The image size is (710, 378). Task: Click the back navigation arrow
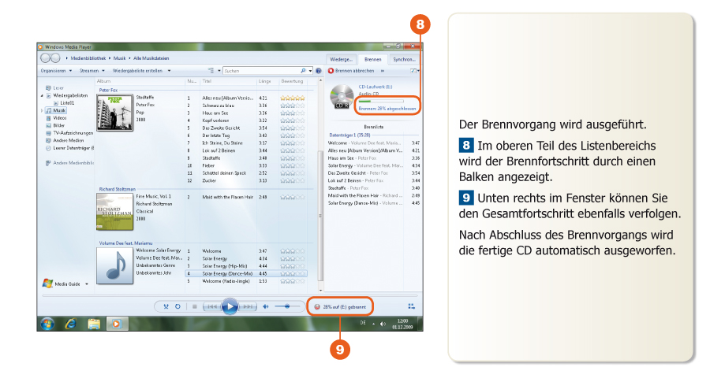(x=45, y=58)
